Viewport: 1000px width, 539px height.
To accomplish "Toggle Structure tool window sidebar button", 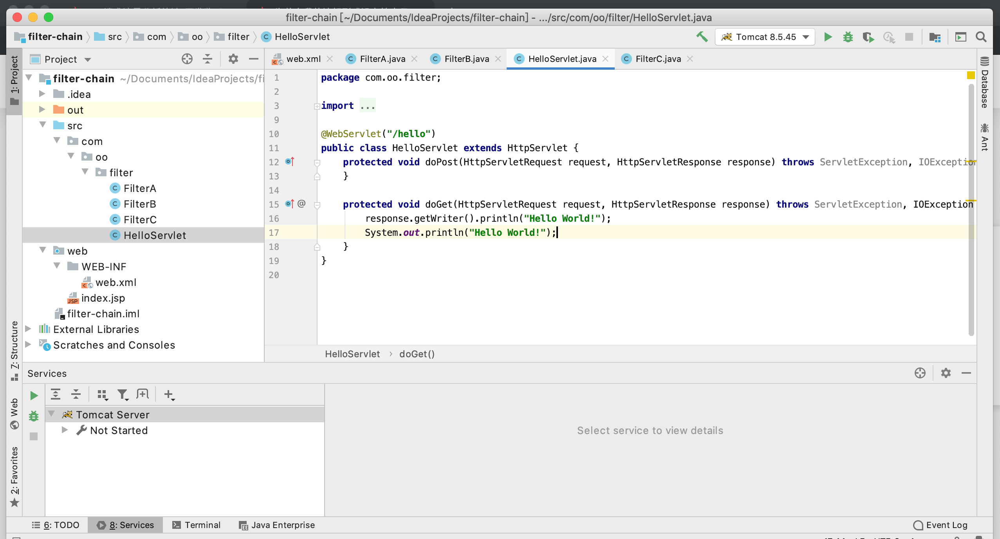I will pos(14,351).
